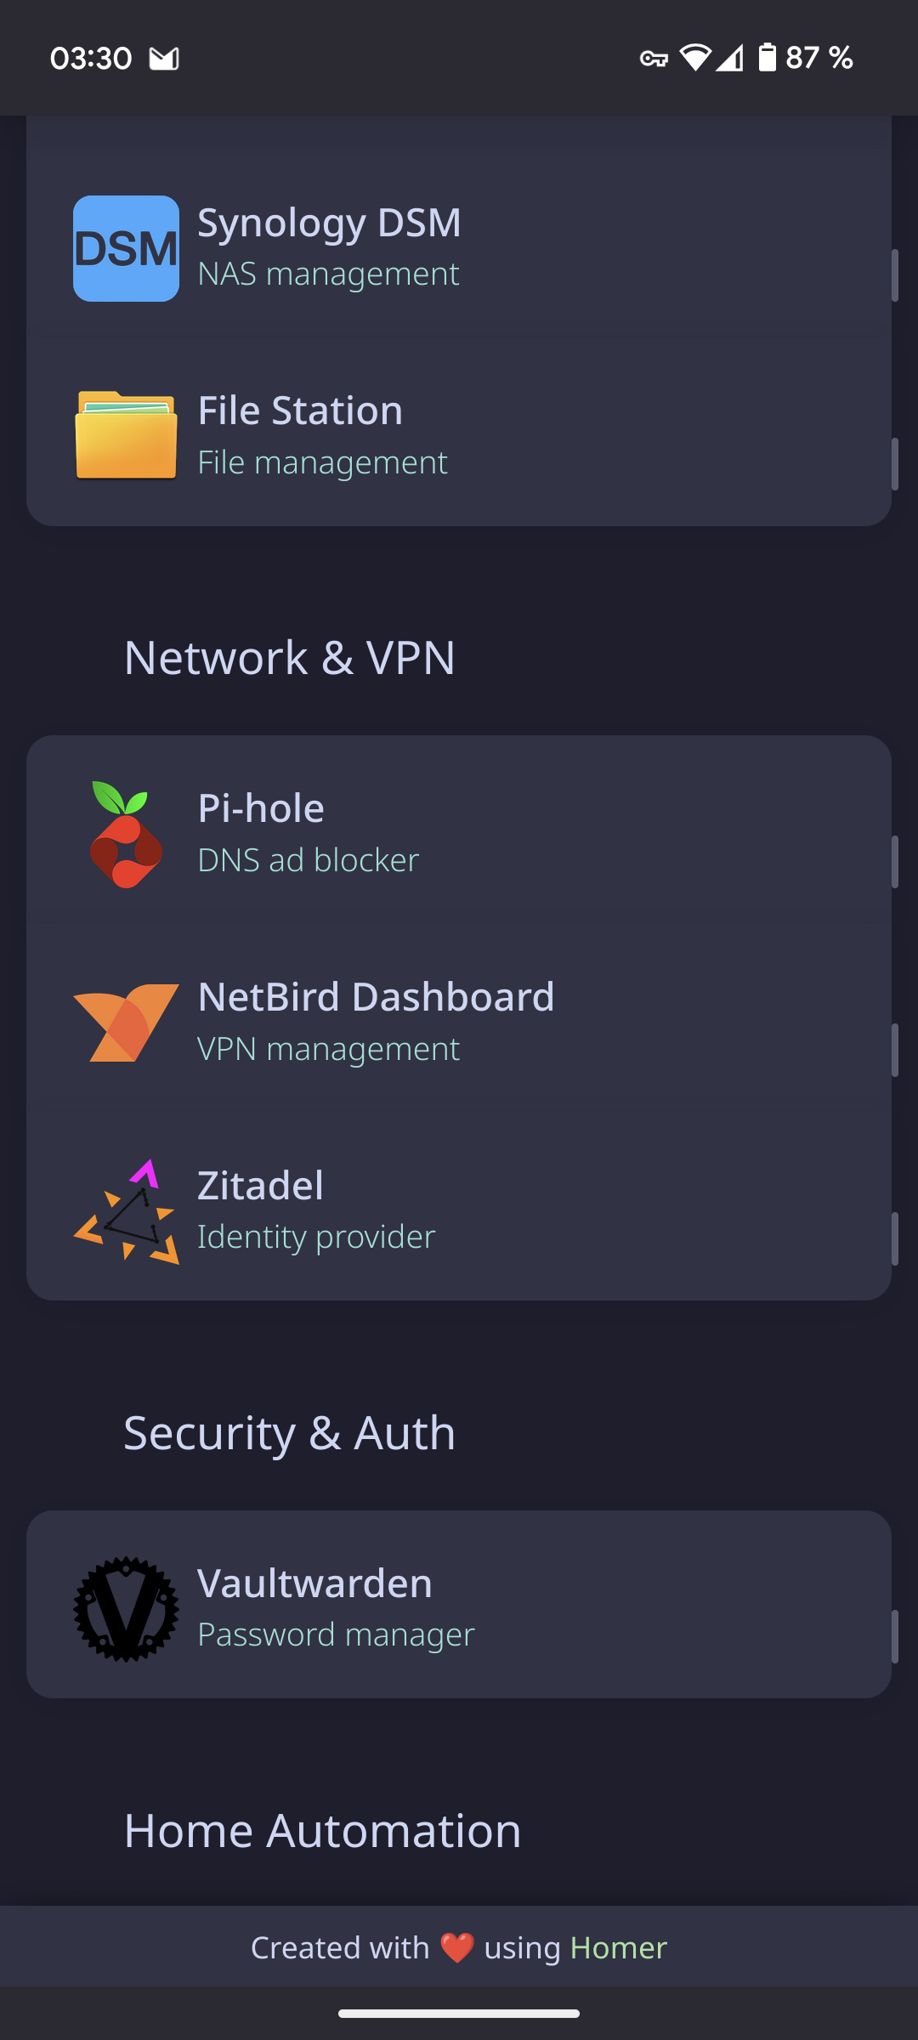918x2040 pixels.
Task: Open the Synology DSM app icon
Action: (x=126, y=248)
